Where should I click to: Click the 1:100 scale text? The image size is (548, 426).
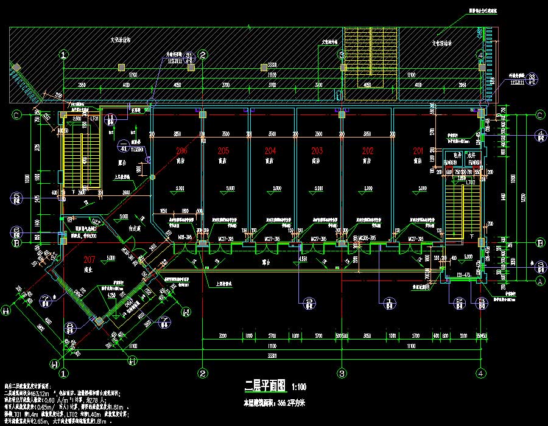point(299,387)
